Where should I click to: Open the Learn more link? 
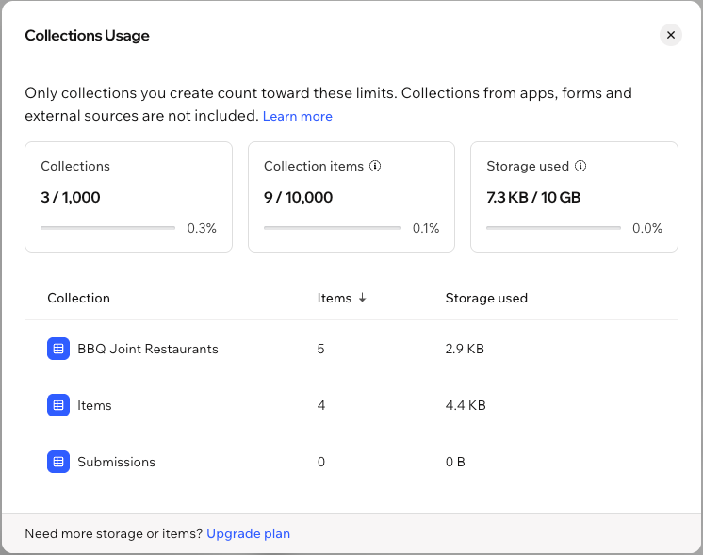click(x=297, y=116)
